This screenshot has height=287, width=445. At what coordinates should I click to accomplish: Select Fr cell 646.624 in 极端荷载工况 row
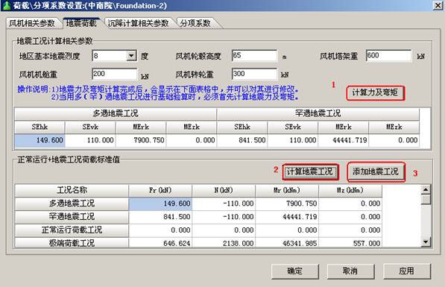(x=160, y=243)
